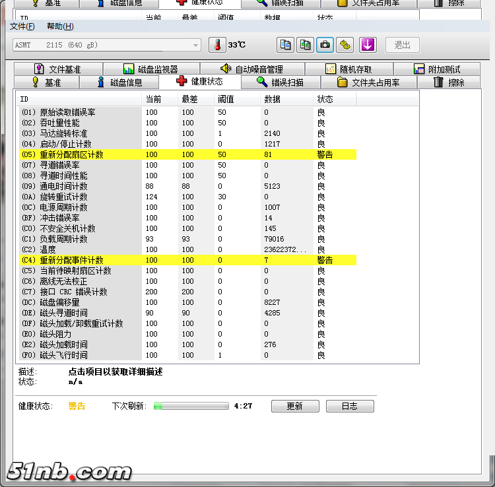
Task: Click the 警告 status in the (05) row
Action: [x=325, y=154]
